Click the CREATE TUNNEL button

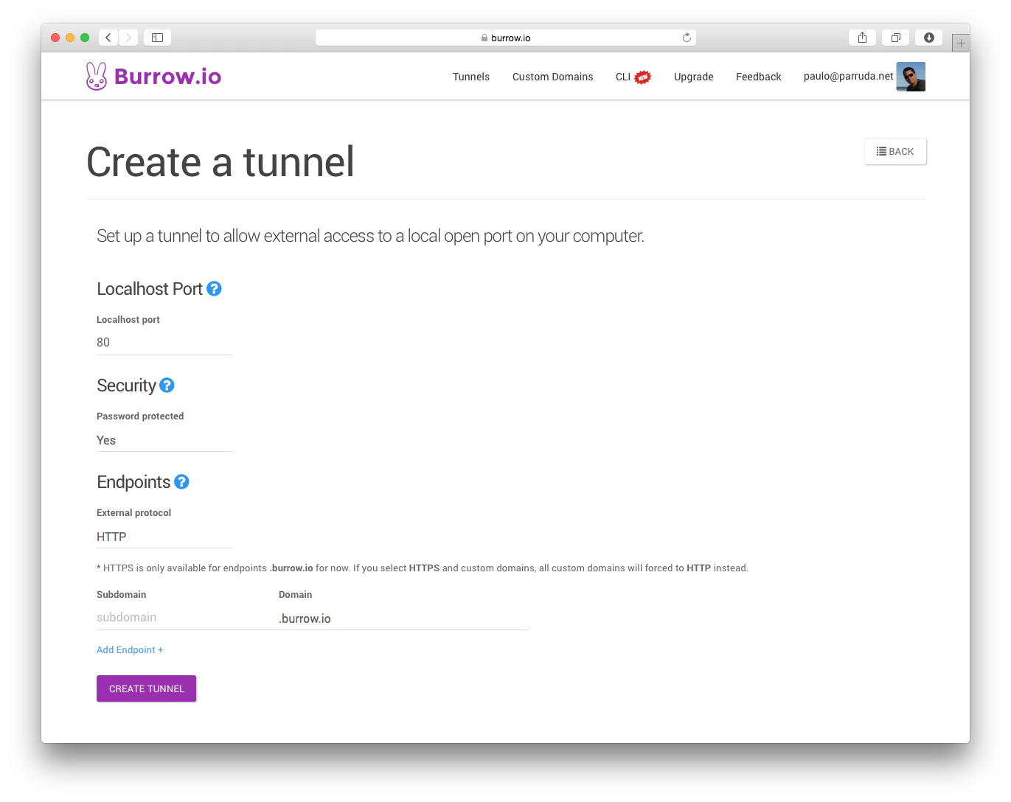coord(146,688)
